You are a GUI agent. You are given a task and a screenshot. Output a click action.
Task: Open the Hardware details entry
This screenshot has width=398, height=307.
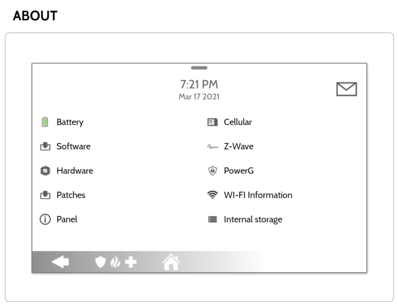(x=75, y=171)
